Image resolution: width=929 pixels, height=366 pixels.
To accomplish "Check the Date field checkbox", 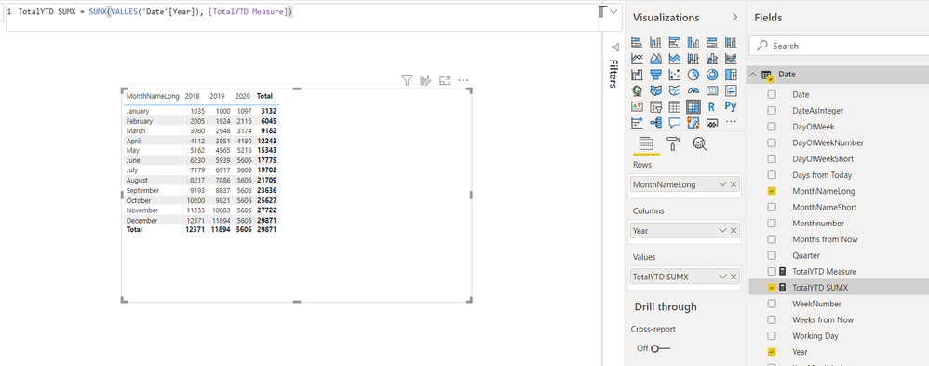I will [x=772, y=94].
